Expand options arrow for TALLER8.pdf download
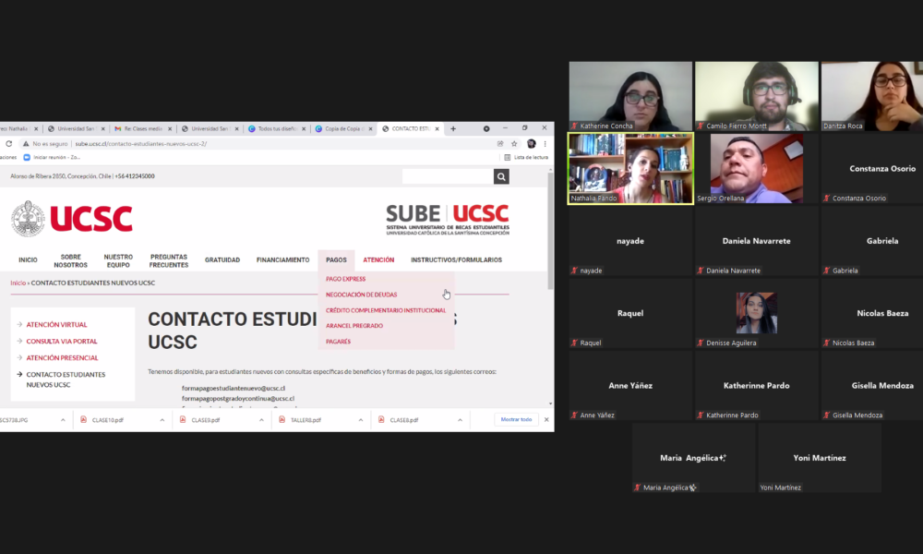The image size is (923, 554). click(x=360, y=420)
